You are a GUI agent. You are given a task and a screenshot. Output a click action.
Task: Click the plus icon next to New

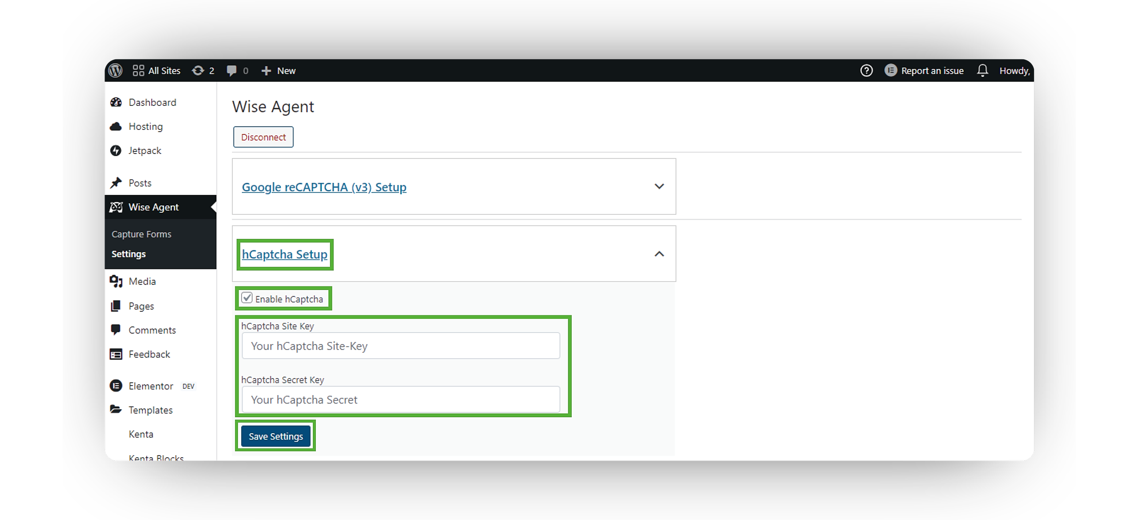point(266,71)
